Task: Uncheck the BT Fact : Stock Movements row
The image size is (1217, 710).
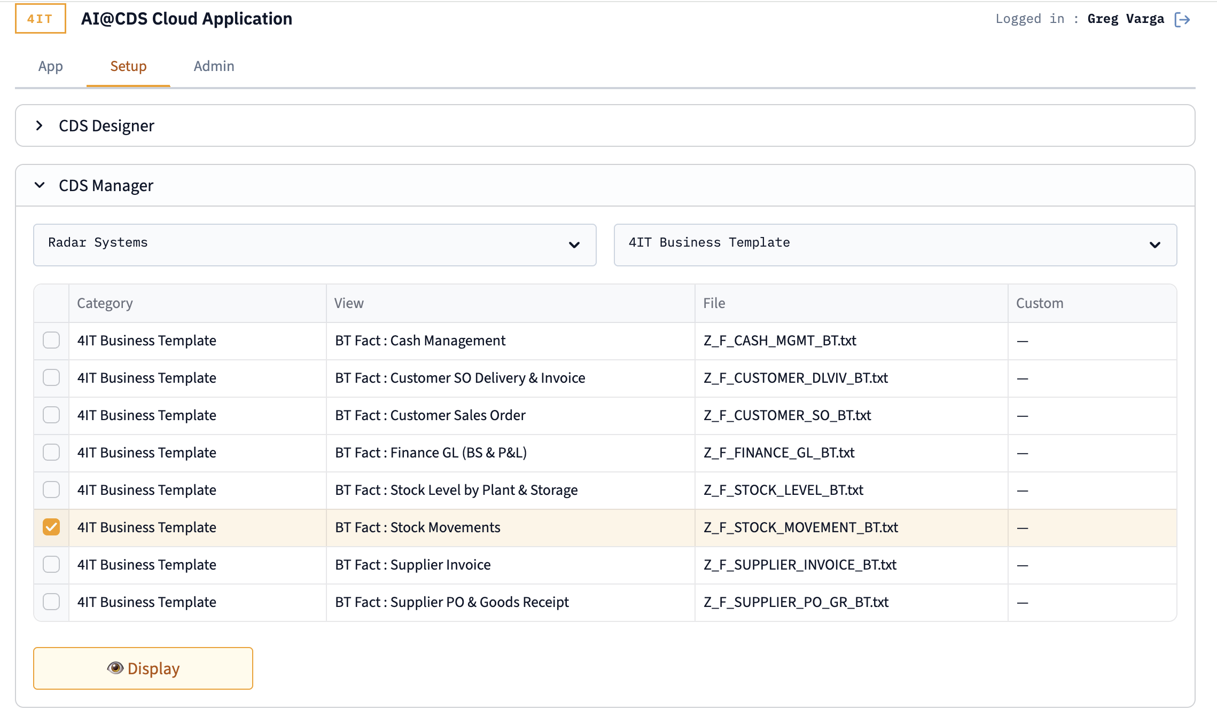Action: 51,527
